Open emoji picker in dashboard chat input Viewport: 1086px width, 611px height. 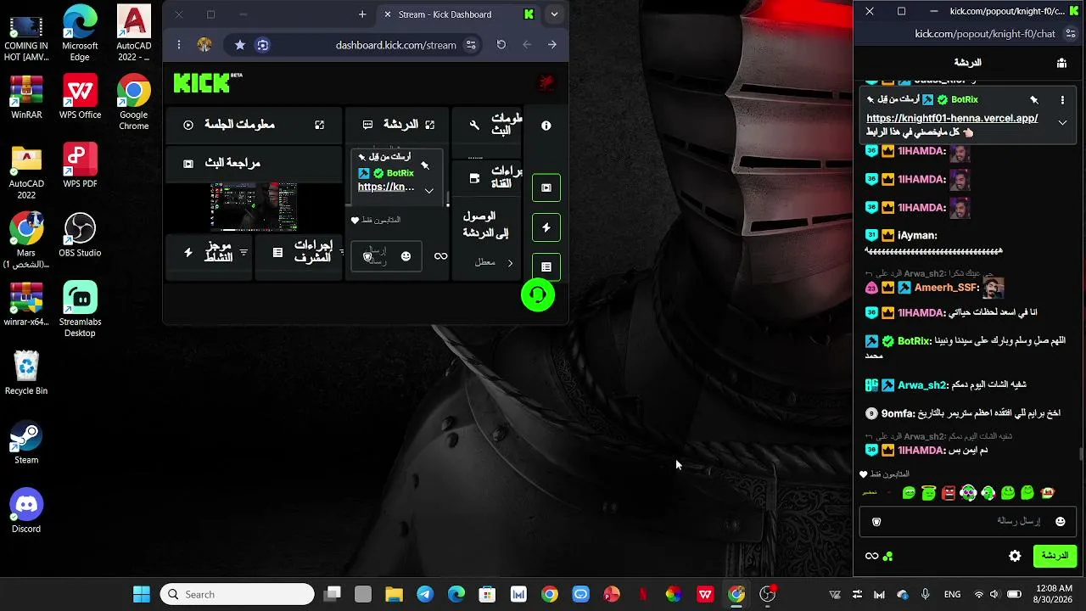[406, 256]
